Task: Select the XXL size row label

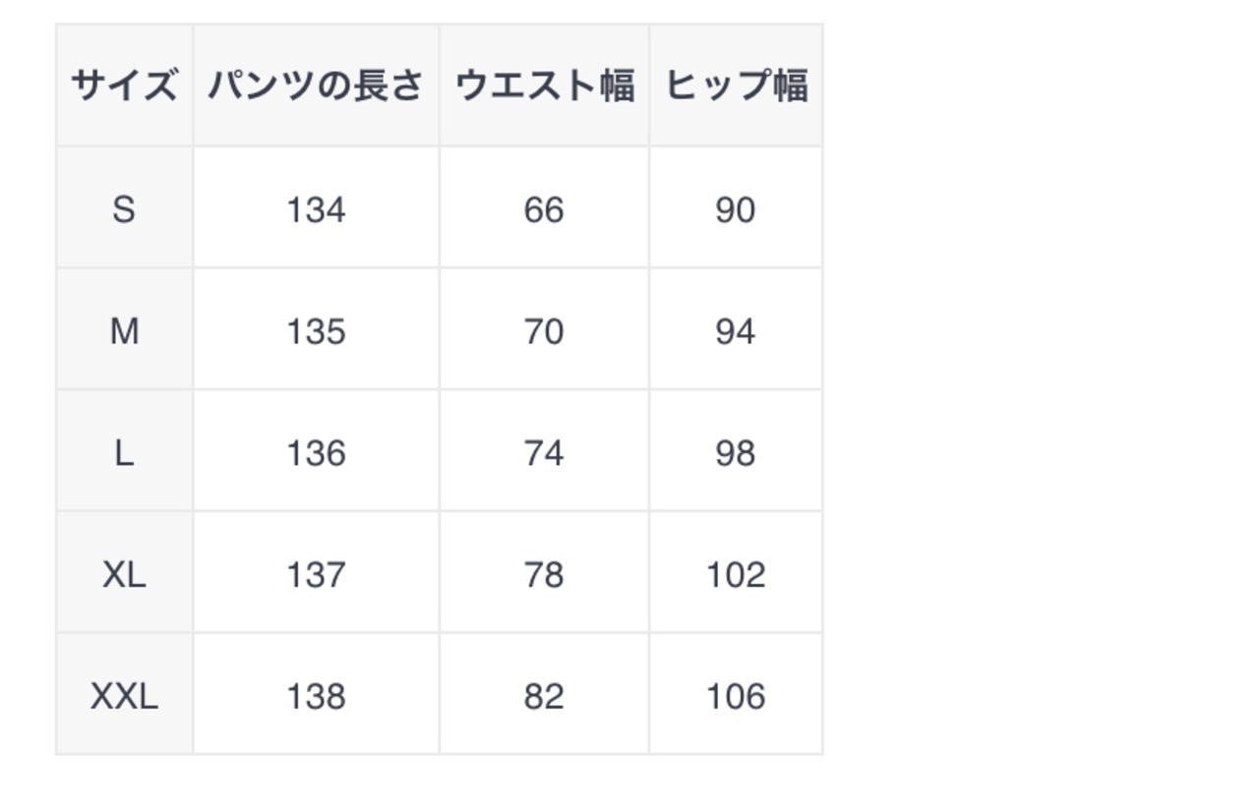Action: [x=124, y=696]
